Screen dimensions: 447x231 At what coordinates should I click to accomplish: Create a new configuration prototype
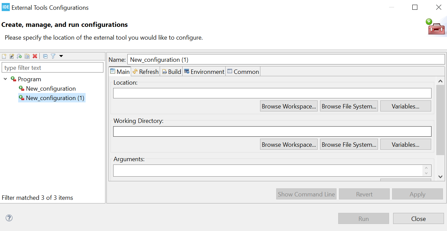(12, 56)
